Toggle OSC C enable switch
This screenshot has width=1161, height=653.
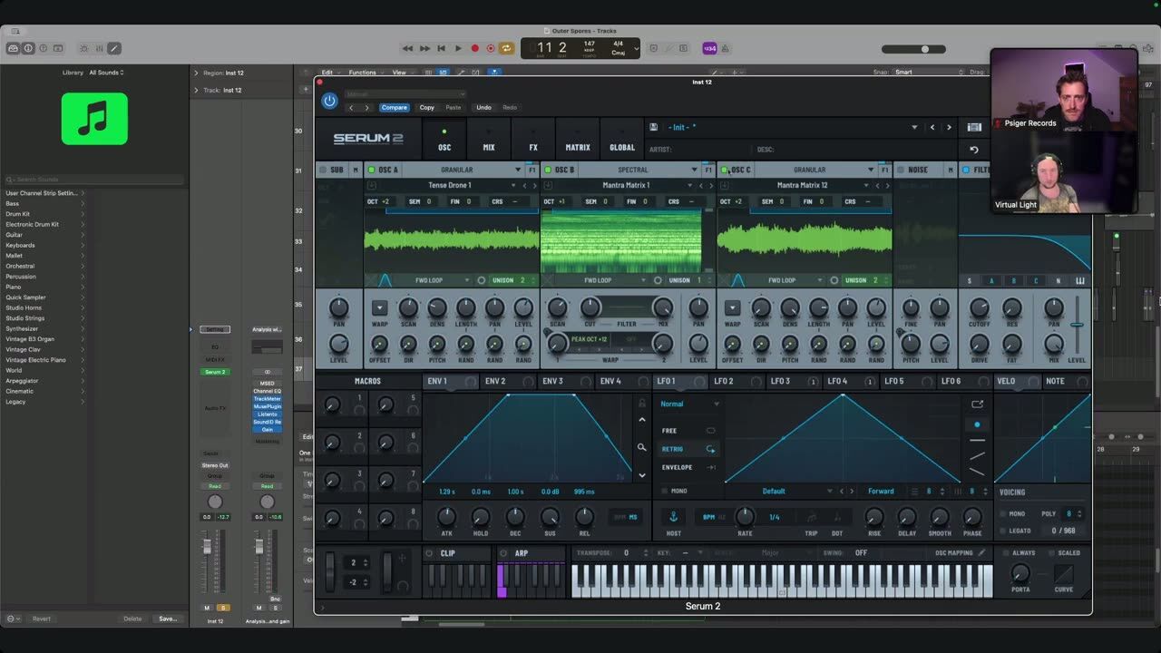point(725,170)
